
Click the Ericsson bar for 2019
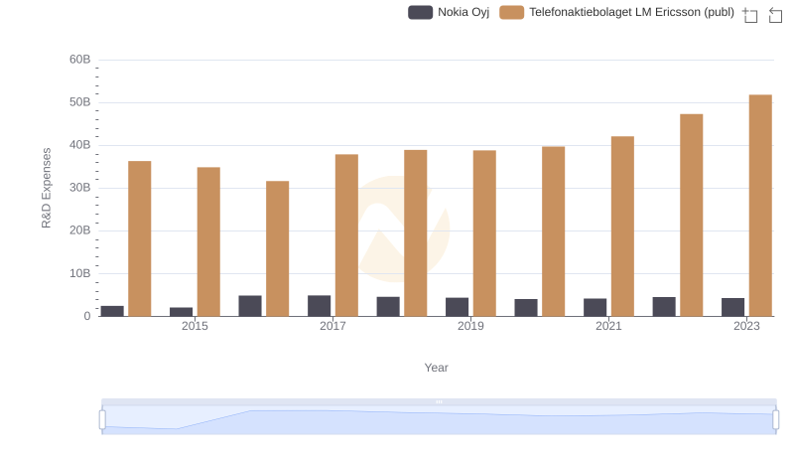(484, 233)
